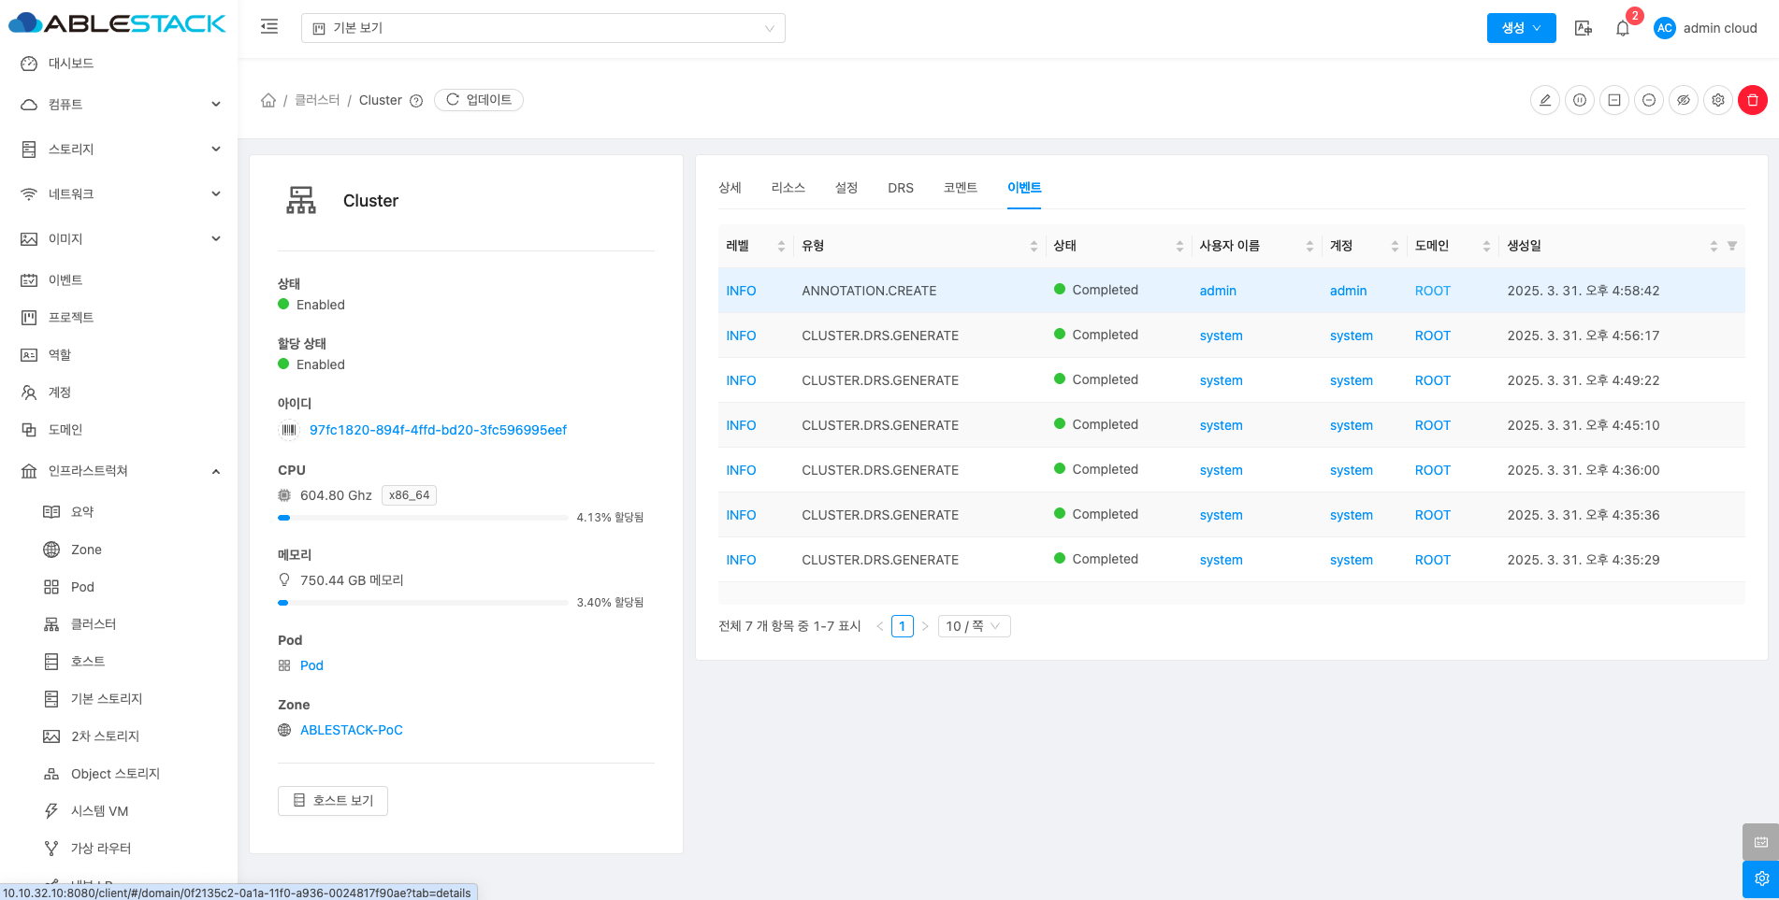Viewport: 1779px width, 900px height.
Task: Open the 10 / 쪽 page size dropdown
Action: (973, 626)
